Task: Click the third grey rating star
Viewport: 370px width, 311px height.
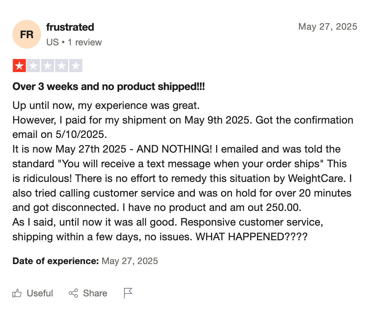Action: click(x=48, y=66)
